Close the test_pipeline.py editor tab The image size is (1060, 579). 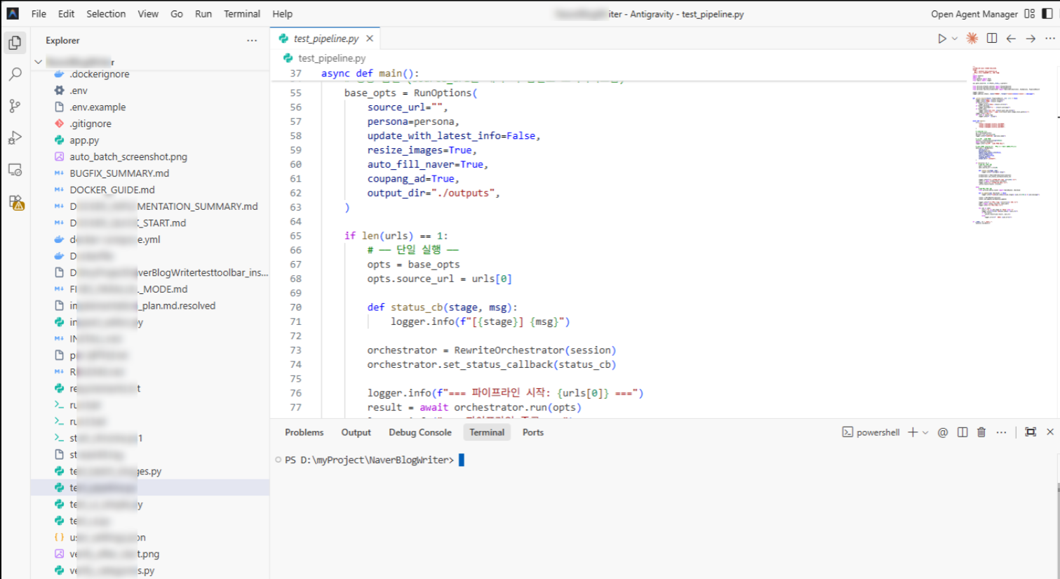coord(370,39)
